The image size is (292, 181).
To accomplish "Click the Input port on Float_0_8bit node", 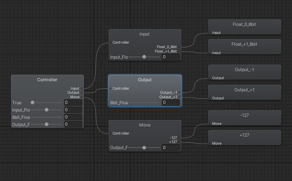I will point(210,33).
